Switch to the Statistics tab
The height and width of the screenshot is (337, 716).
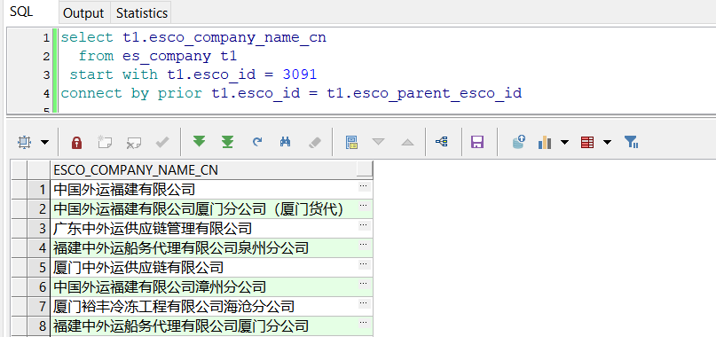(142, 13)
